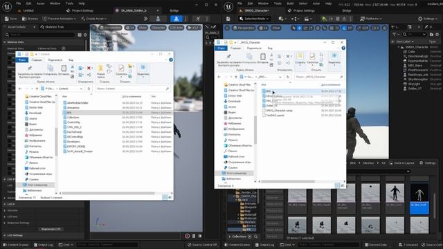Viewport: 443px width, 249px height.
Task: Open Settings dropdown in level editor toolbar
Action: 428,19
